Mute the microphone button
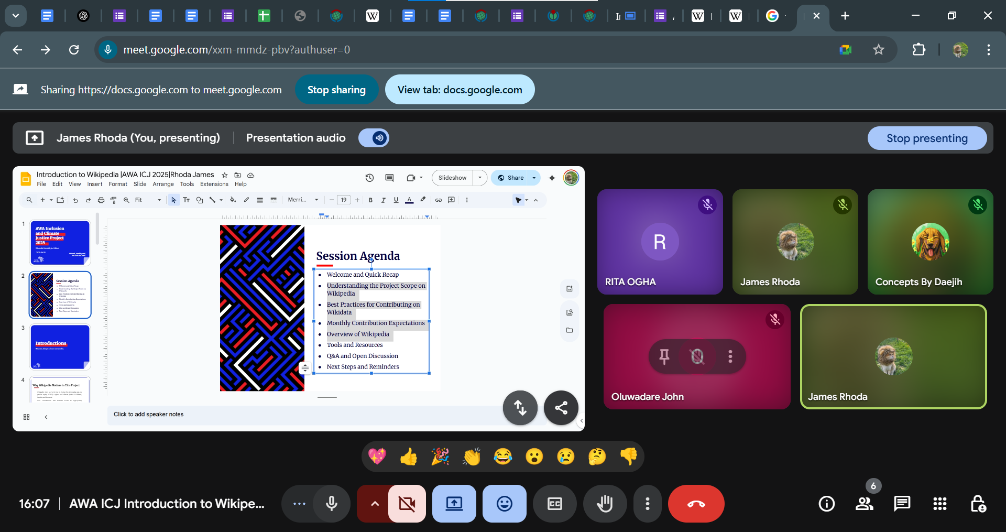 tap(331, 504)
